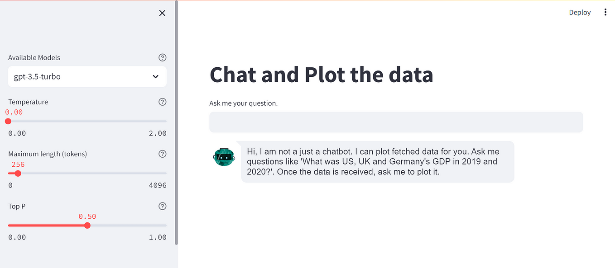Viewport: 615px width, 268px height.
Task: Click the Deploy menu item
Action: (580, 12)
